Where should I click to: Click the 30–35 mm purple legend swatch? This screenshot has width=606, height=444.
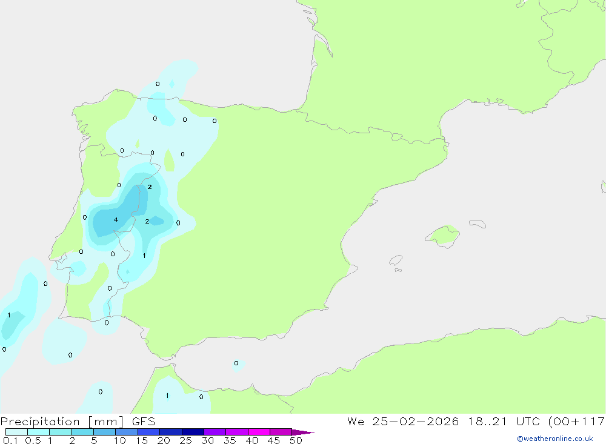(215, 432)
